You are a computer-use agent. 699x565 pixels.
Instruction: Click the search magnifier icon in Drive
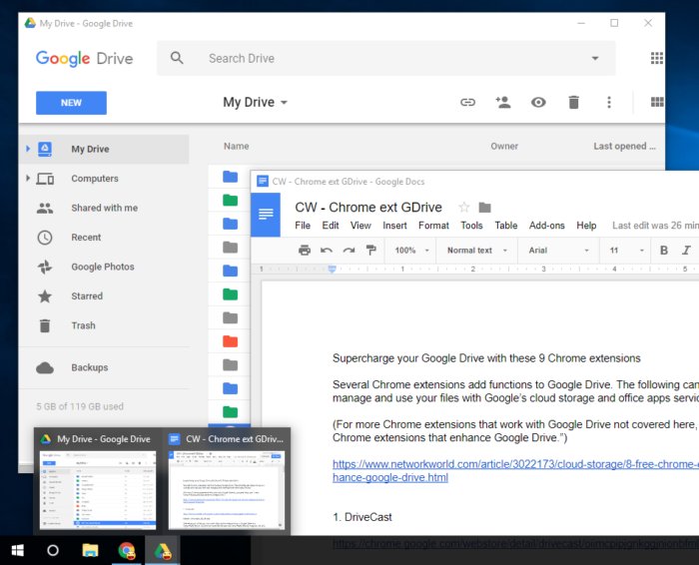177,58
